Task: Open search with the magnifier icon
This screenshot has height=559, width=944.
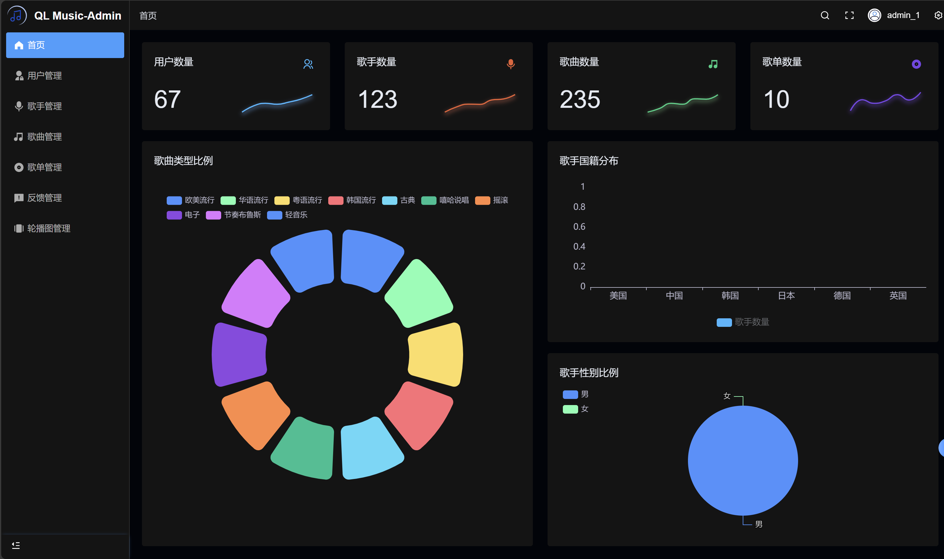Action: point(825,16)
